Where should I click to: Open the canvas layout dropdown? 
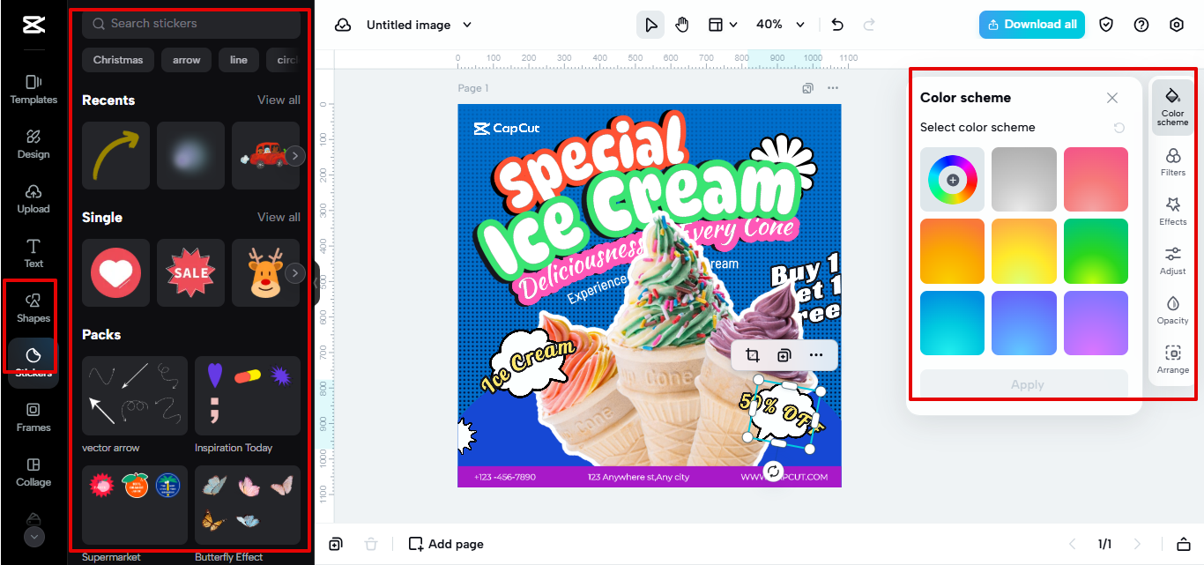(x=723, y=25)
